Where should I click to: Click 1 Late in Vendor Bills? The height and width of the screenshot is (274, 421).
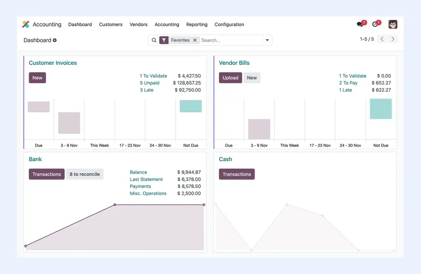pos(345,90)
